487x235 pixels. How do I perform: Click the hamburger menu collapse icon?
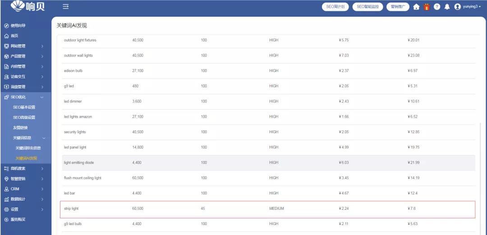coord(65,7)
